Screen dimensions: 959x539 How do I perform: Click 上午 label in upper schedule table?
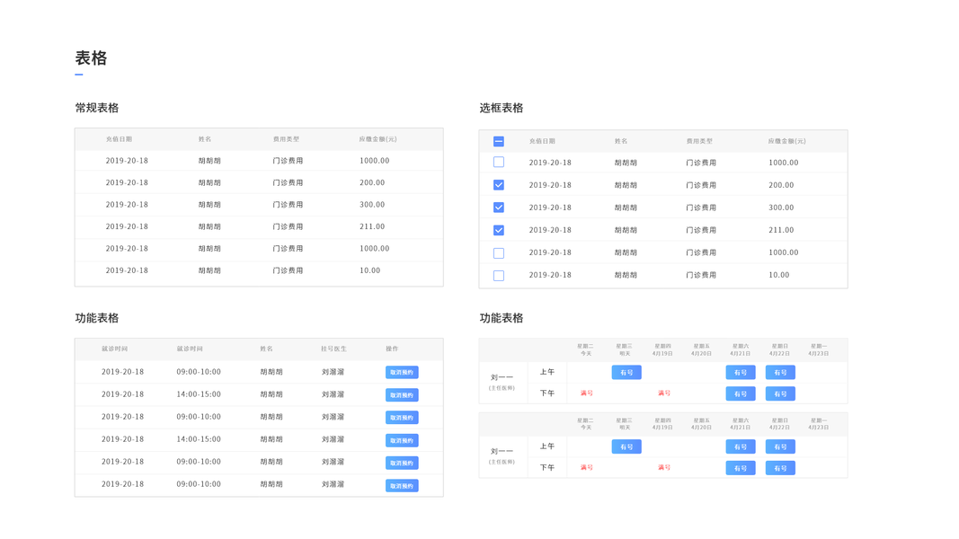click(x=546, y=372)
